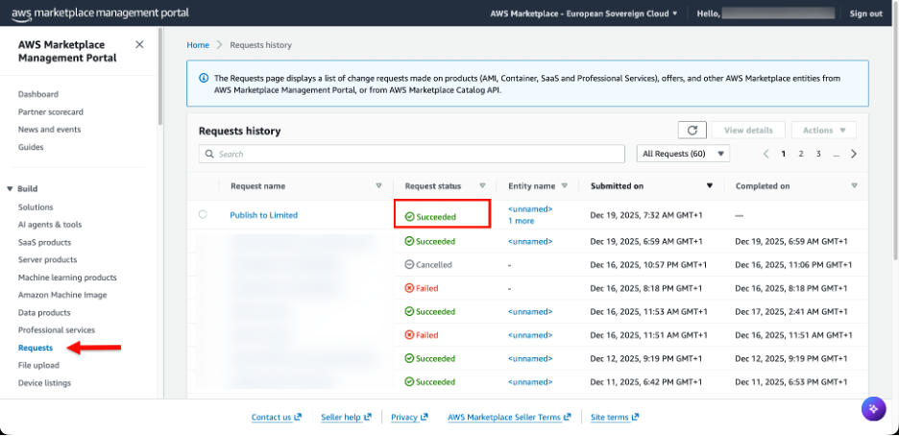Screen dimensions: 899x436
Task: Open Guides in the sidebar
Action: (31, 147)
